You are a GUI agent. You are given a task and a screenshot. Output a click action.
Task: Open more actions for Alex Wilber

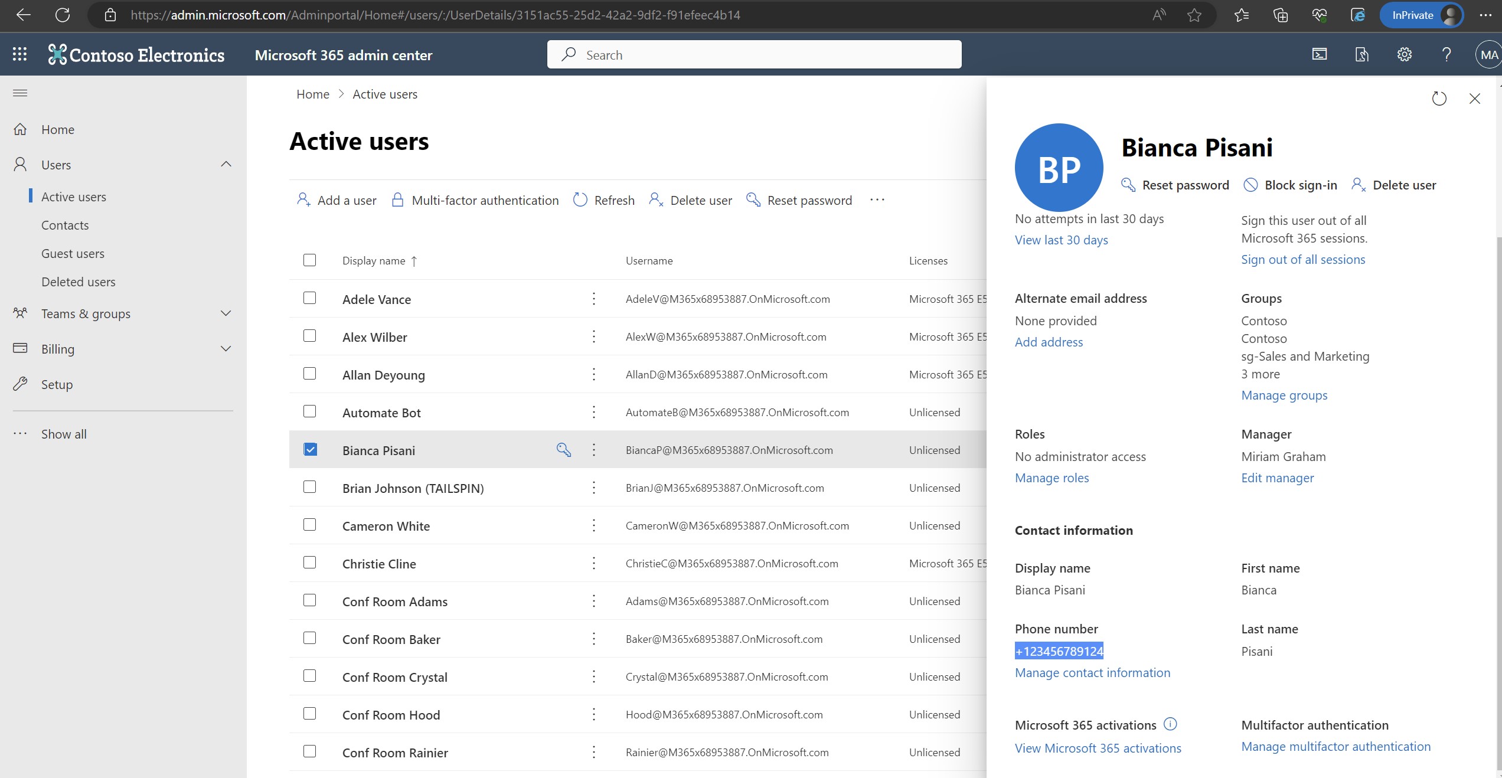coord(594,336)
